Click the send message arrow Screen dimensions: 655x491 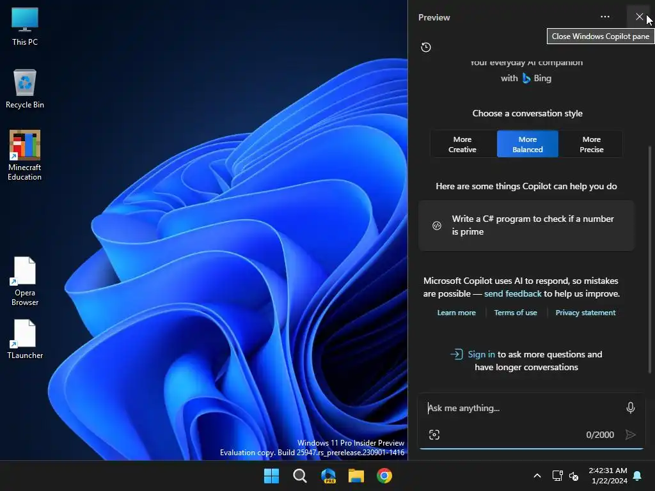(x=630, y=435)
